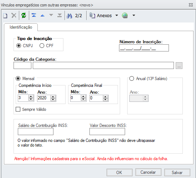Decrease Competência Final Ano value
The width and height of the screenshot is (196, 178).
pyautogui.click(x=105, y=99)
